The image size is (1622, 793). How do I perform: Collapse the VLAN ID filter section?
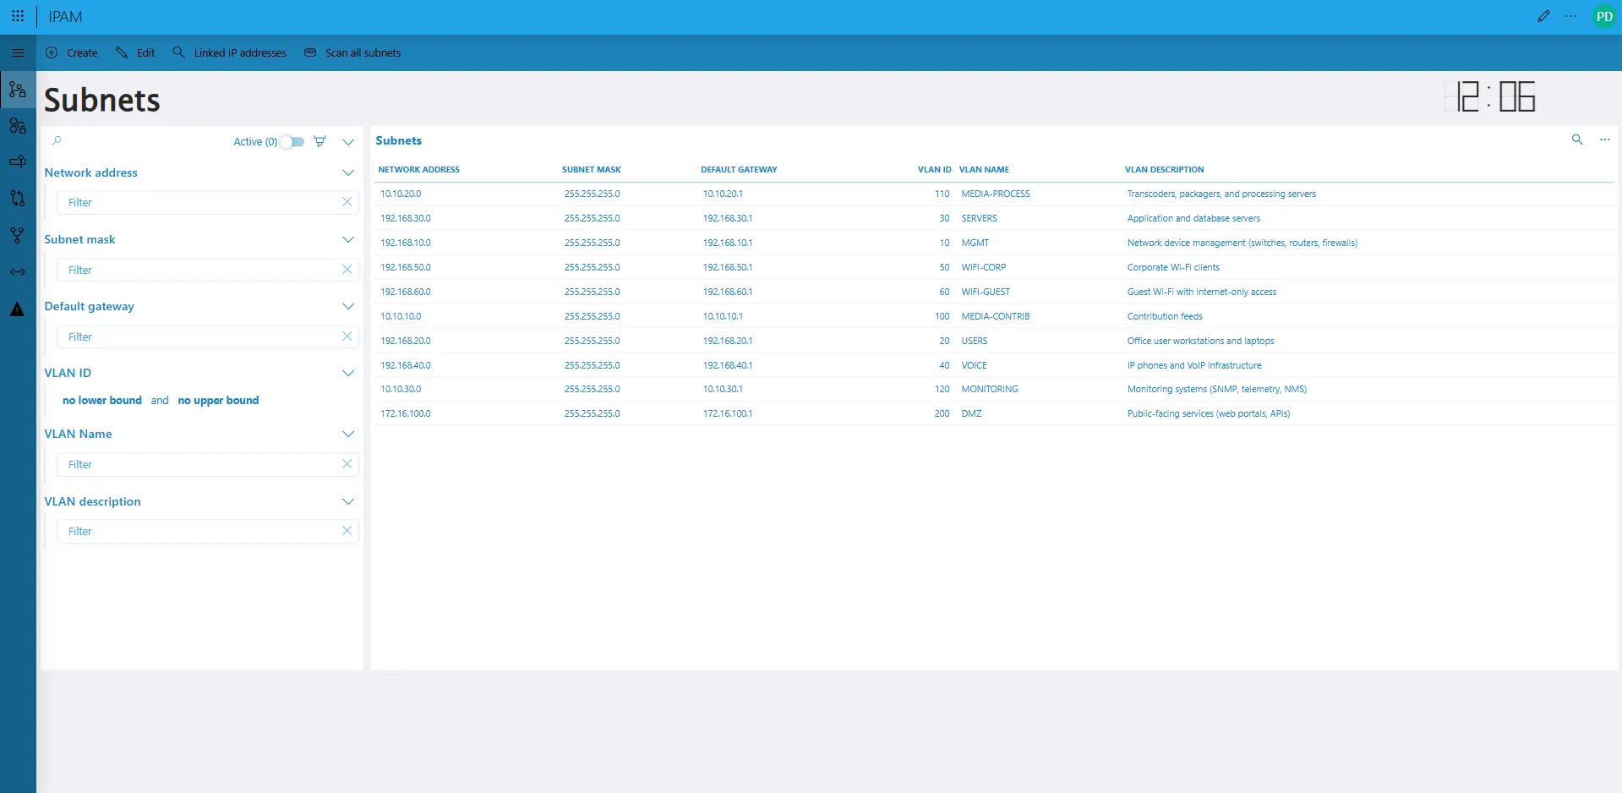pos(348,373)
